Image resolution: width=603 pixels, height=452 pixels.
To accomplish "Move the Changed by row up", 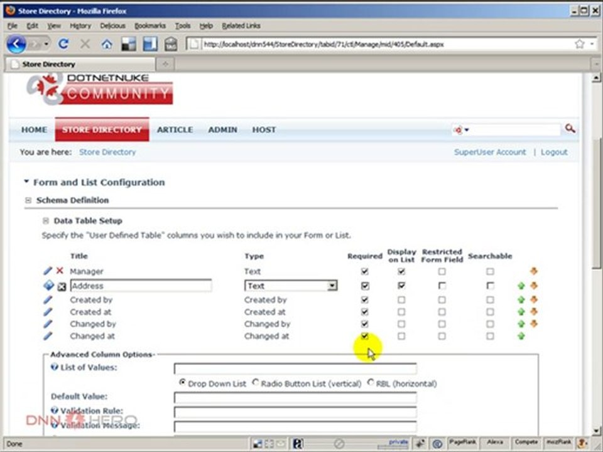I will pyautogui.click(x=521, y=324).
